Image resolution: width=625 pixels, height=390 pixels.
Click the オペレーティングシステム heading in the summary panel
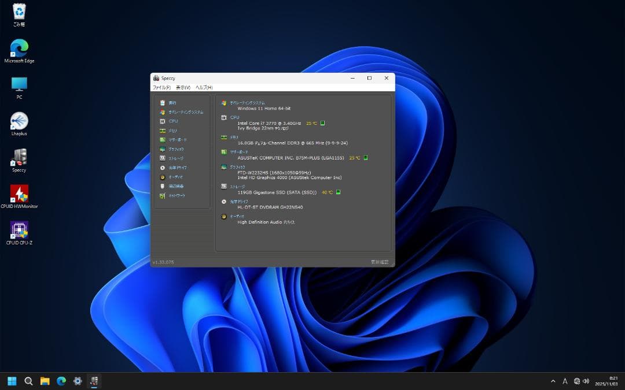click(247, 103)
